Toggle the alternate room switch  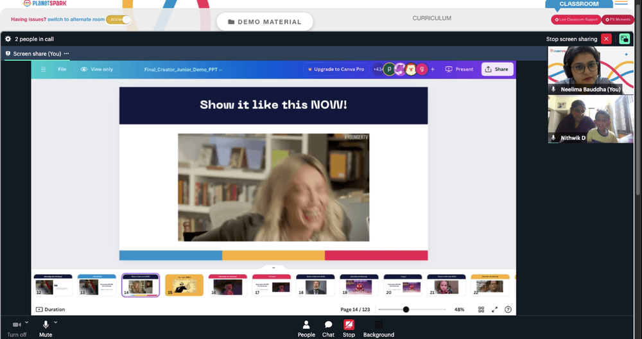pyautogui.click(x=118, y=19)
